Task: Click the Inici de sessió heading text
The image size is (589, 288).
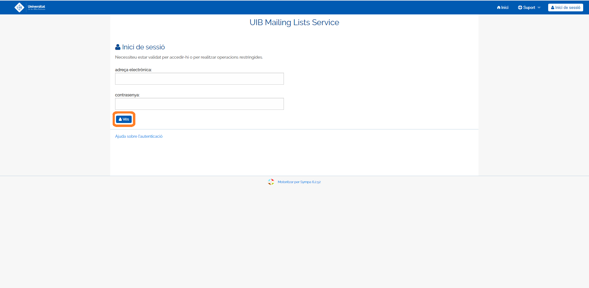Action: (143, 47)
